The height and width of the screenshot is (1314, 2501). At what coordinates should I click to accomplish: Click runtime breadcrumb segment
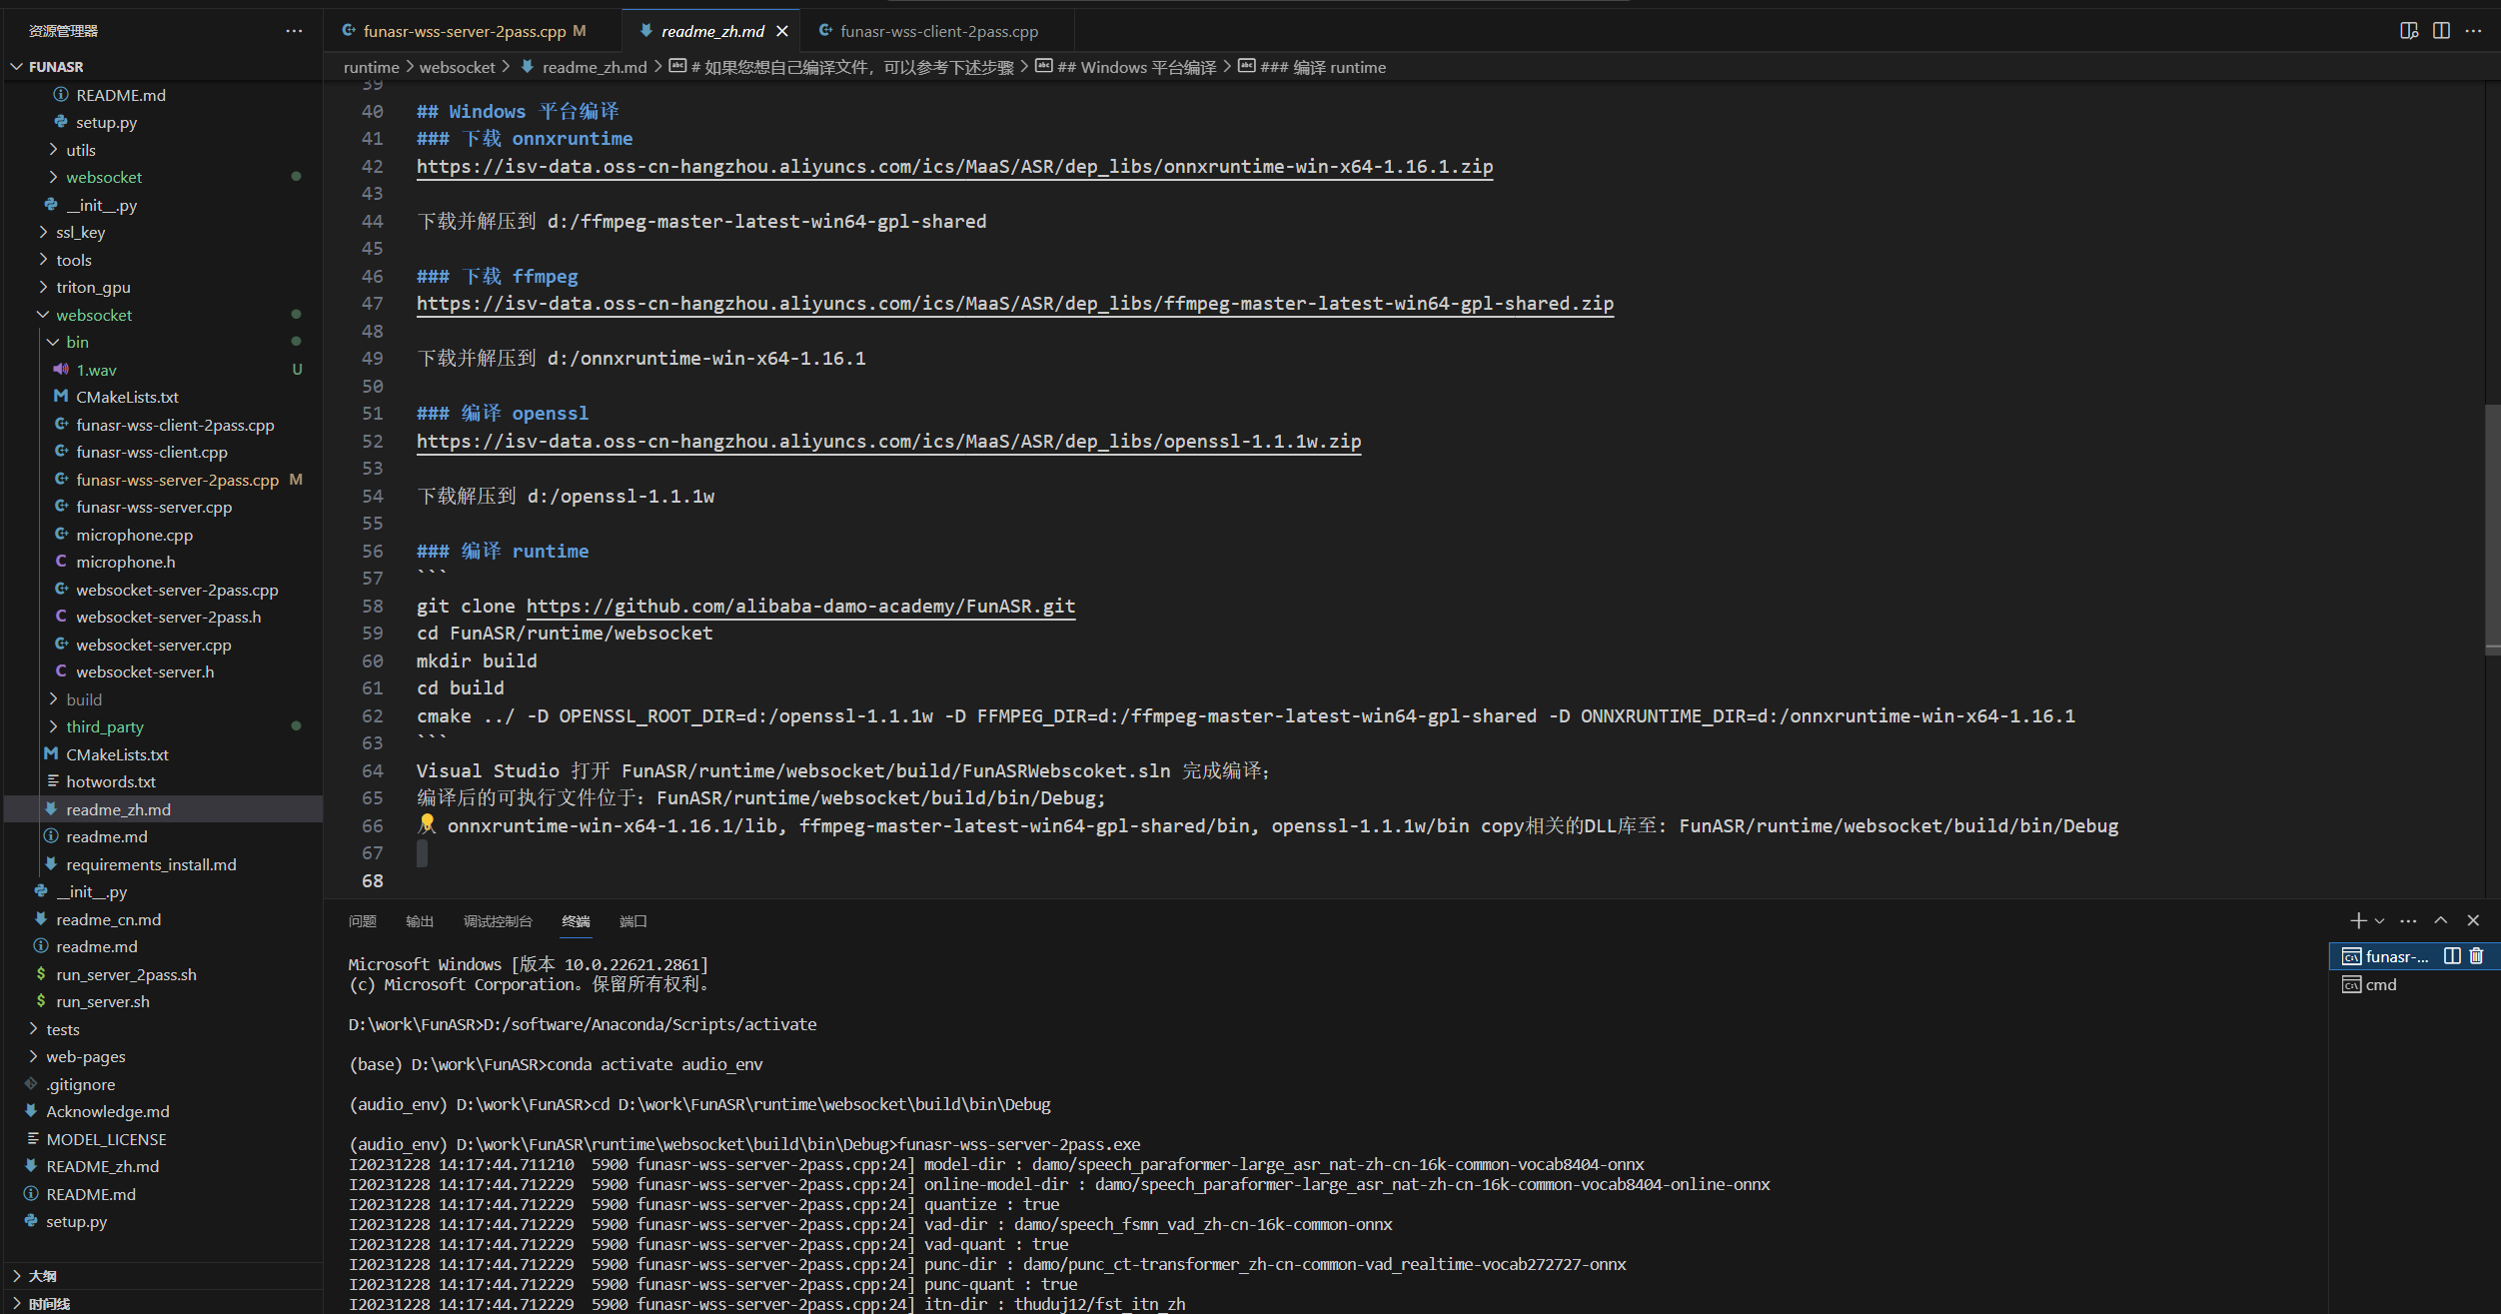(x=371, y=67)
